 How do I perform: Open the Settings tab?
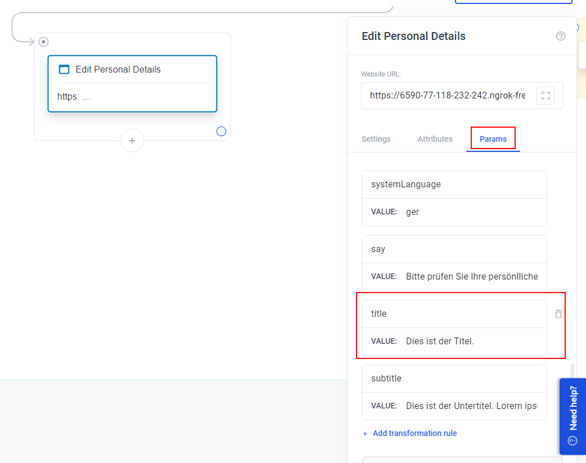(x=376, y=139)
